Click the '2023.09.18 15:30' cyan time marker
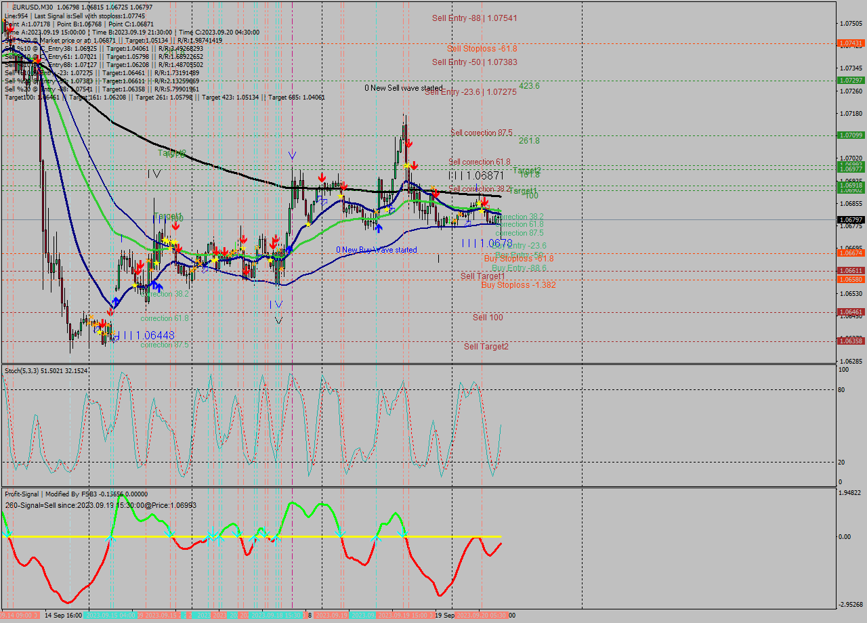867x623 pixels. coord(277,616)
